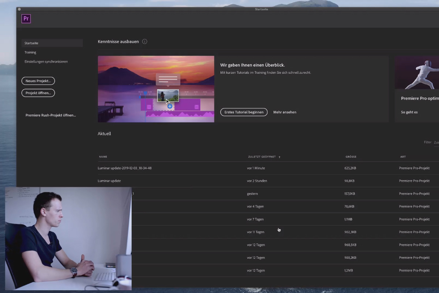The image size is (439, 293).
Task: Click the Premiere Pro optim card title
Action: pyautogui.click(x=420, y=99)
